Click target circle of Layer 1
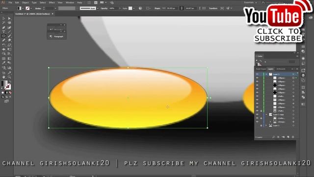Image resolution: width=314 pixels, height=177 pixels. tap(293, 74)
